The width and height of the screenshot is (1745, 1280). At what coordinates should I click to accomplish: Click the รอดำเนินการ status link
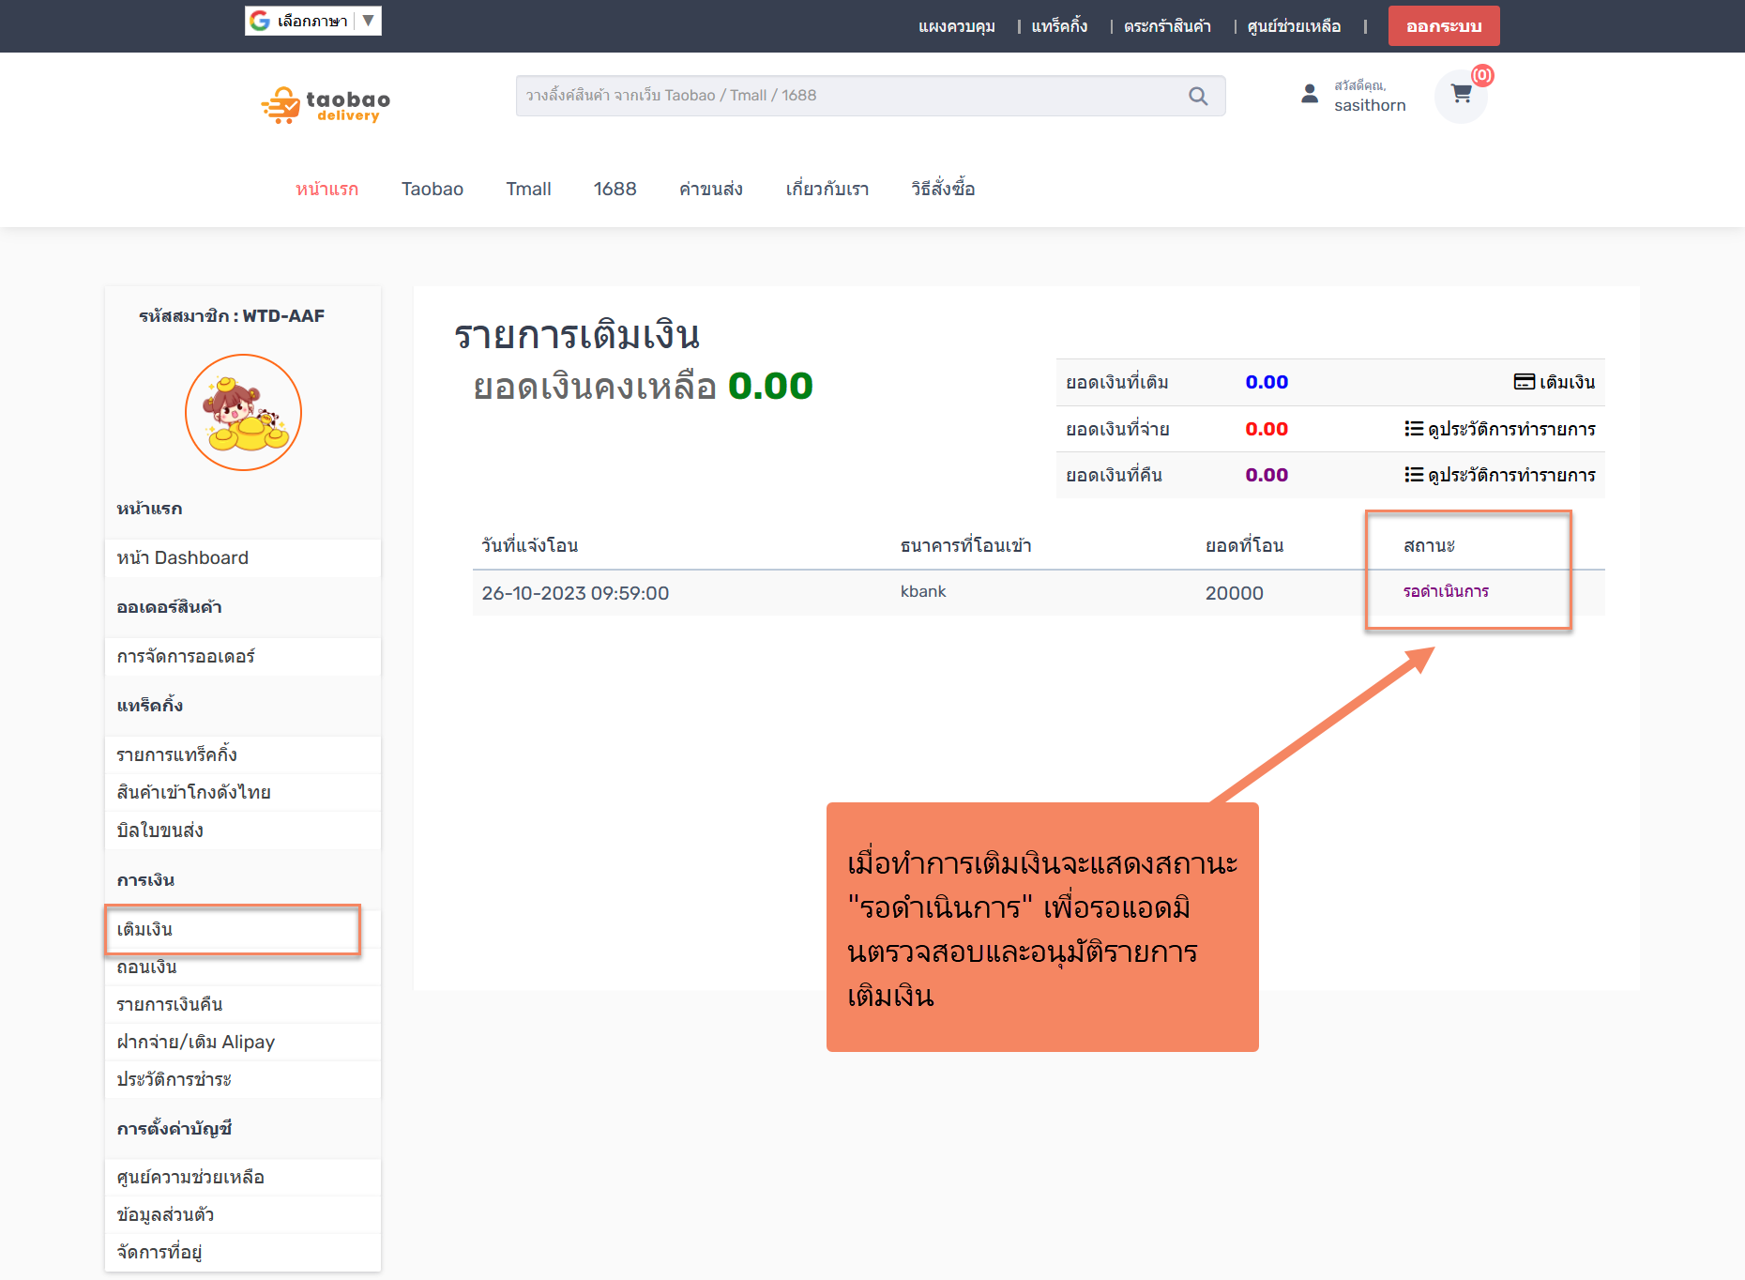click(x=1446, y=591)
